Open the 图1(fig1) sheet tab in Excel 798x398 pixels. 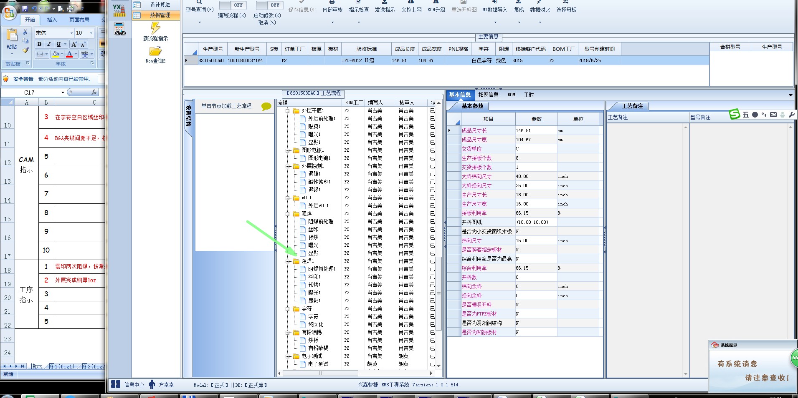(61, 366)
